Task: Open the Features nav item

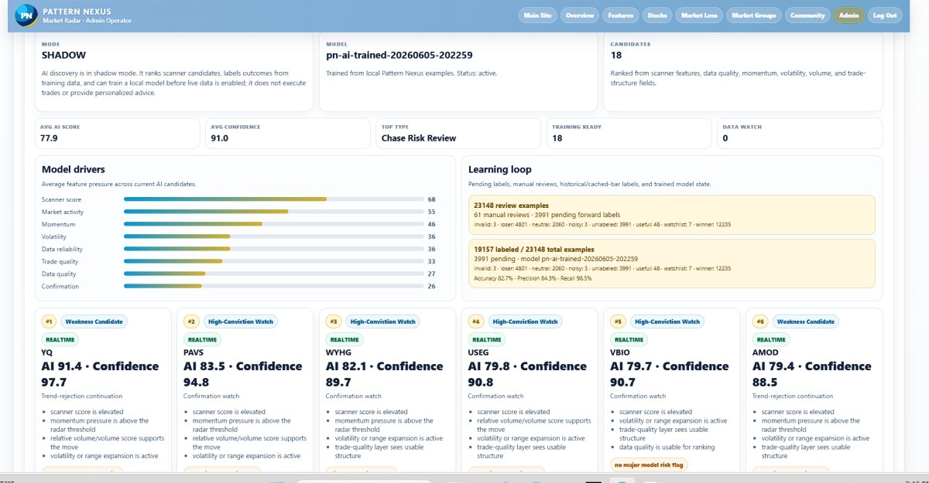Action: click(621, 15)
